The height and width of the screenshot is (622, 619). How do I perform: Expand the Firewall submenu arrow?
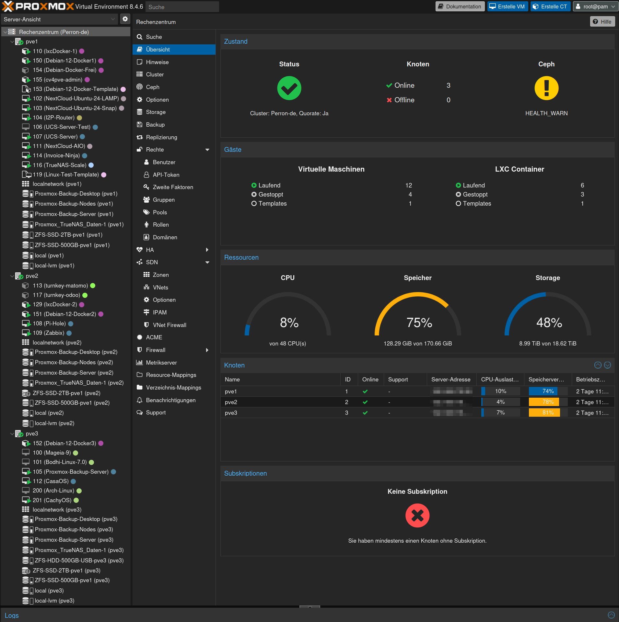(207, 350)
